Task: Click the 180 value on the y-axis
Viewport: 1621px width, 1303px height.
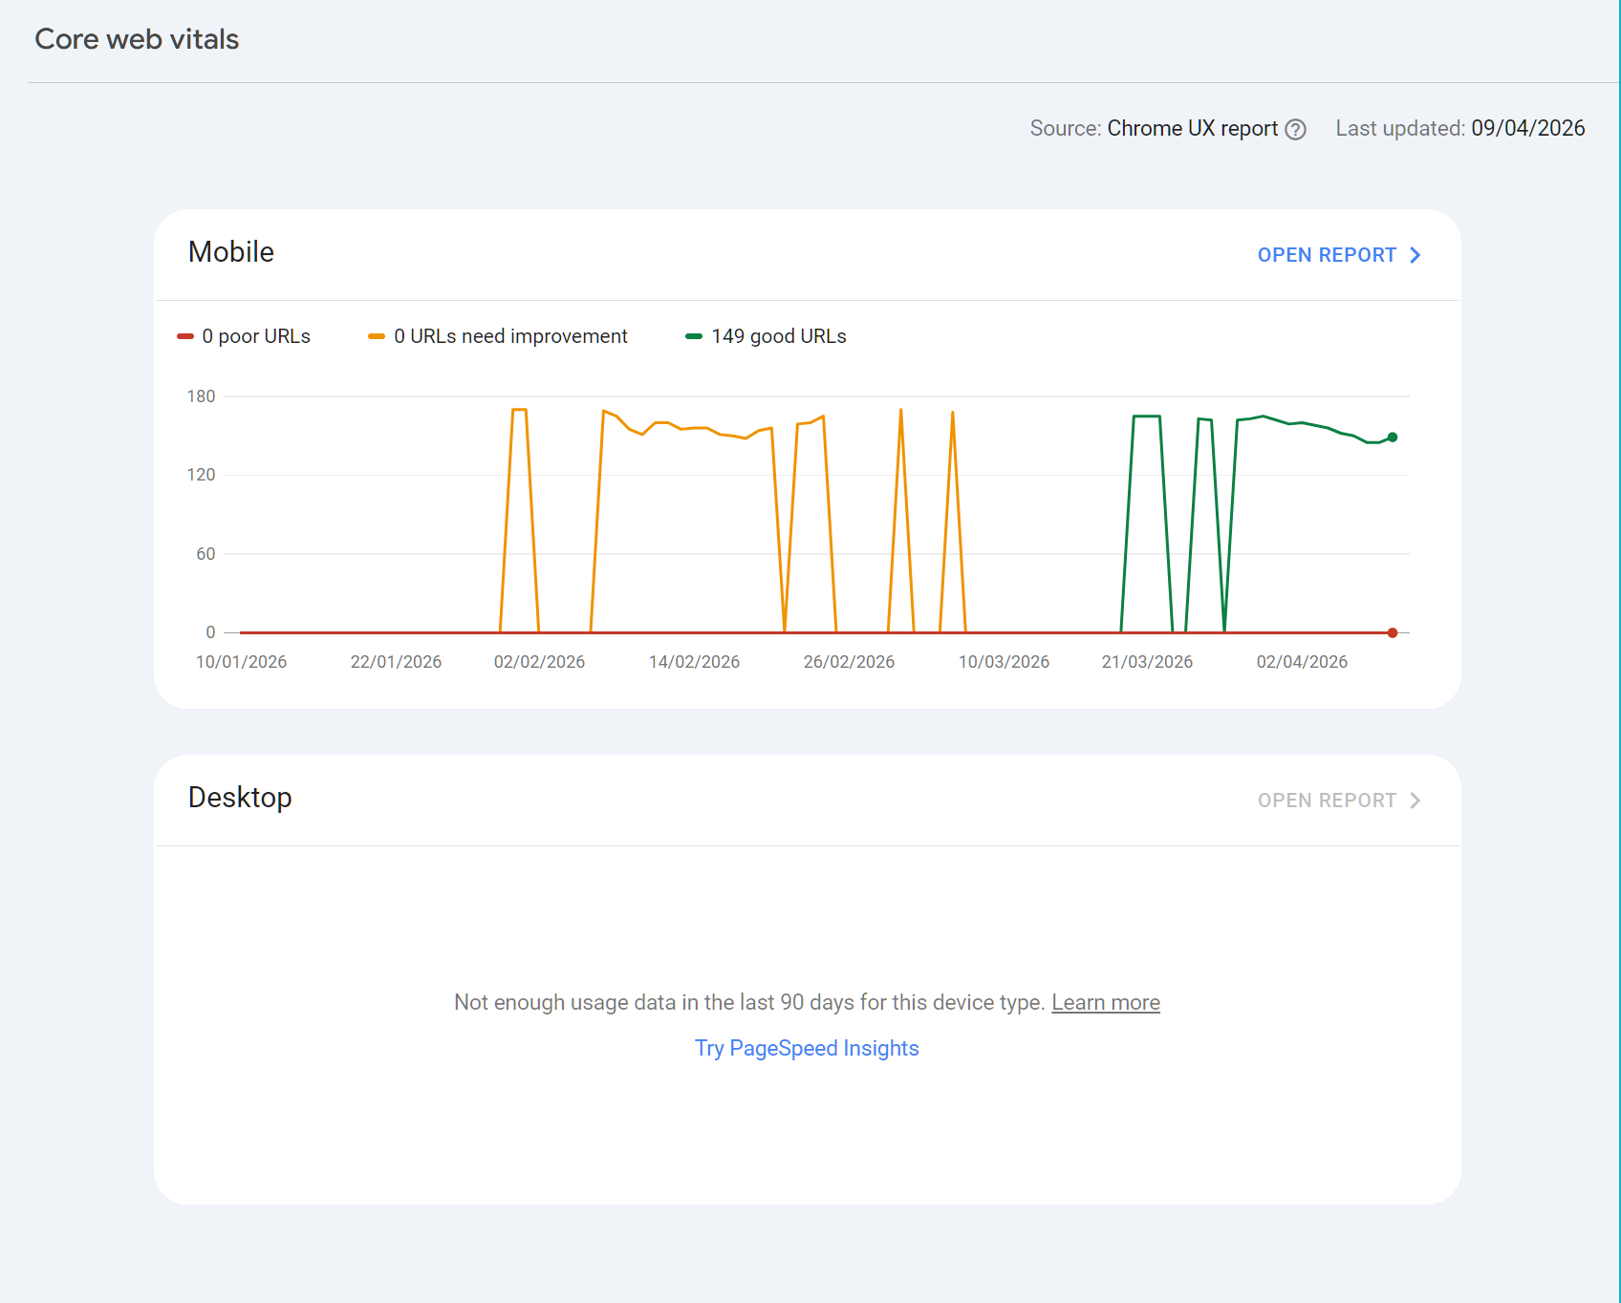Action: [x=201, y=396]
